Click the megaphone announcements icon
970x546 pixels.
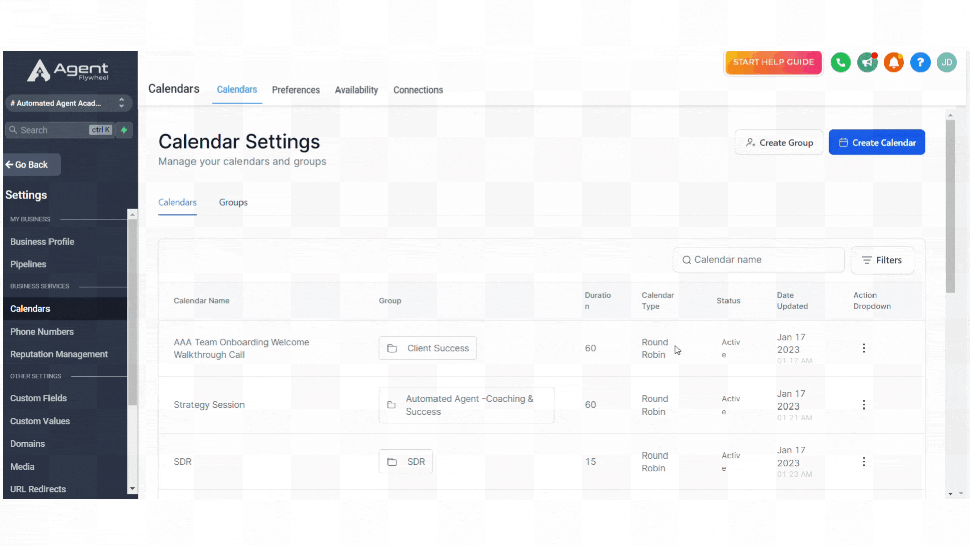click(867, 62)
